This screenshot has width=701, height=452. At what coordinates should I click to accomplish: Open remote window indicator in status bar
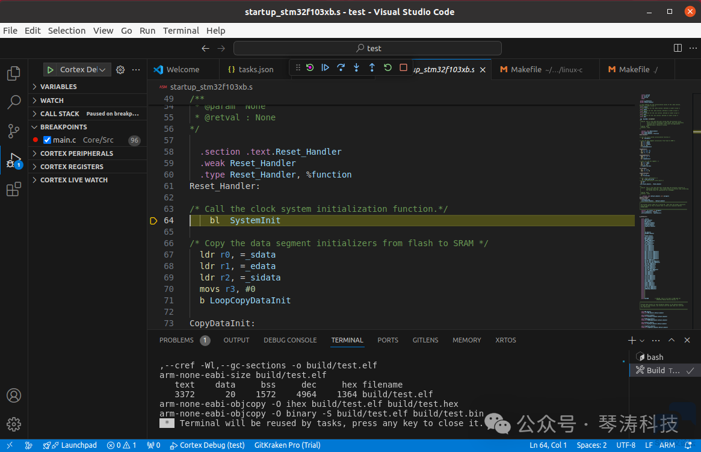[x=10, y=445]
